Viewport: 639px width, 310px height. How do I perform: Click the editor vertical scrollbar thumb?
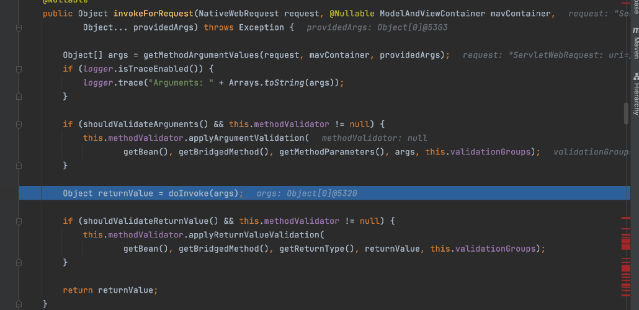tap(626, 114)
